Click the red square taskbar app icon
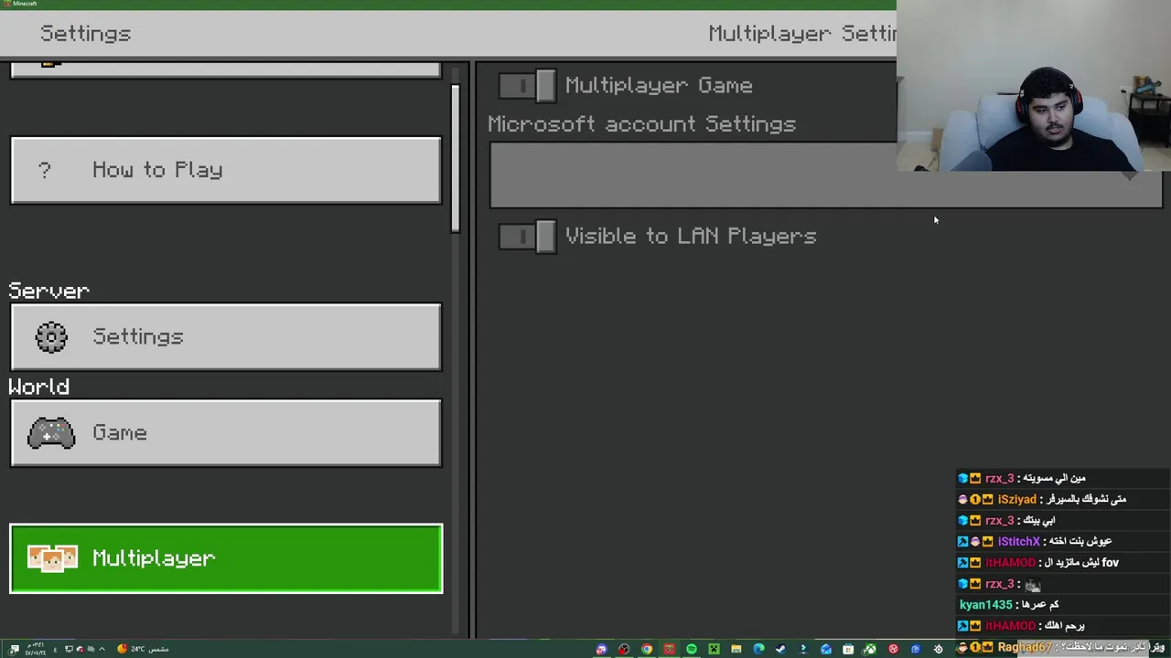This screenshot has height=658, width=1171. 670,649
